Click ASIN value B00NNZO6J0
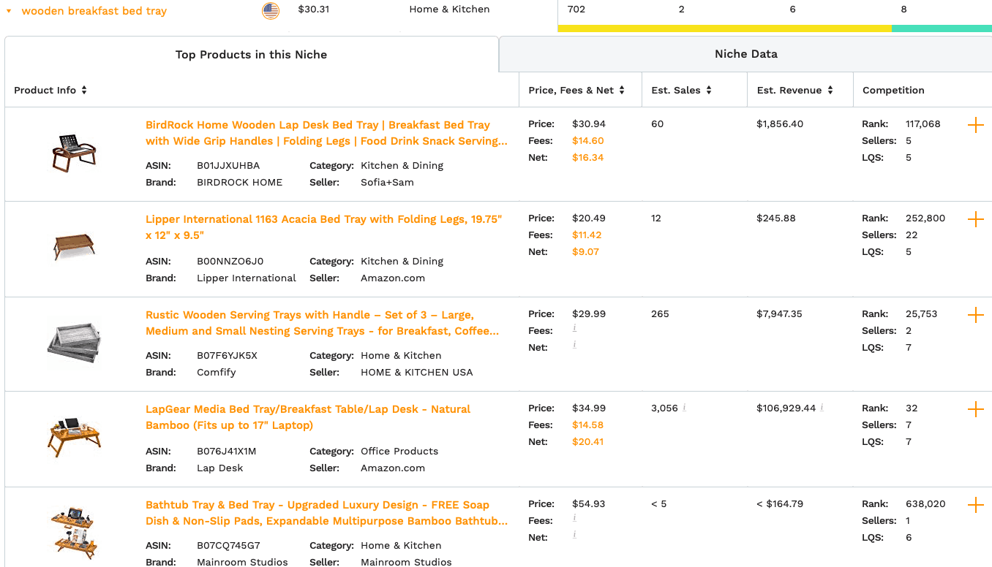Image resolution: width=992 pixels, height=567 pixels. 230,261
